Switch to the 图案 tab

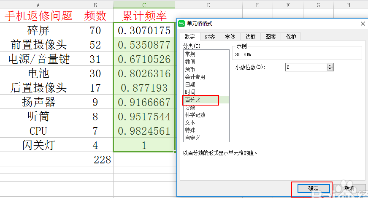tap(271, 37)
